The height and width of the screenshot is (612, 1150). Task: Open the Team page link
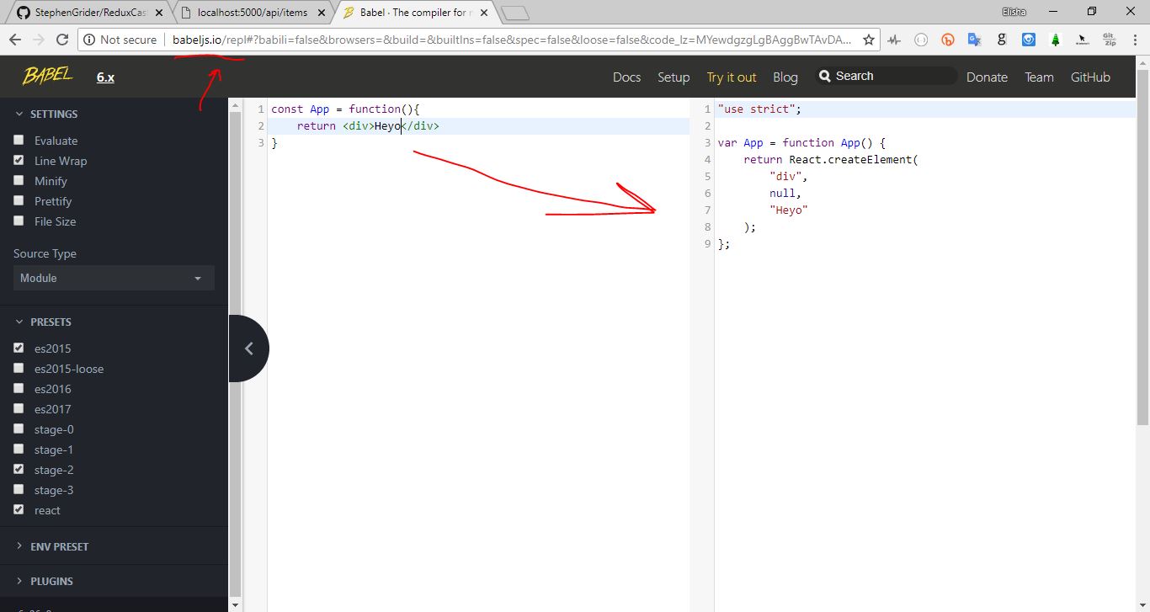click(x=1039, y=77)
